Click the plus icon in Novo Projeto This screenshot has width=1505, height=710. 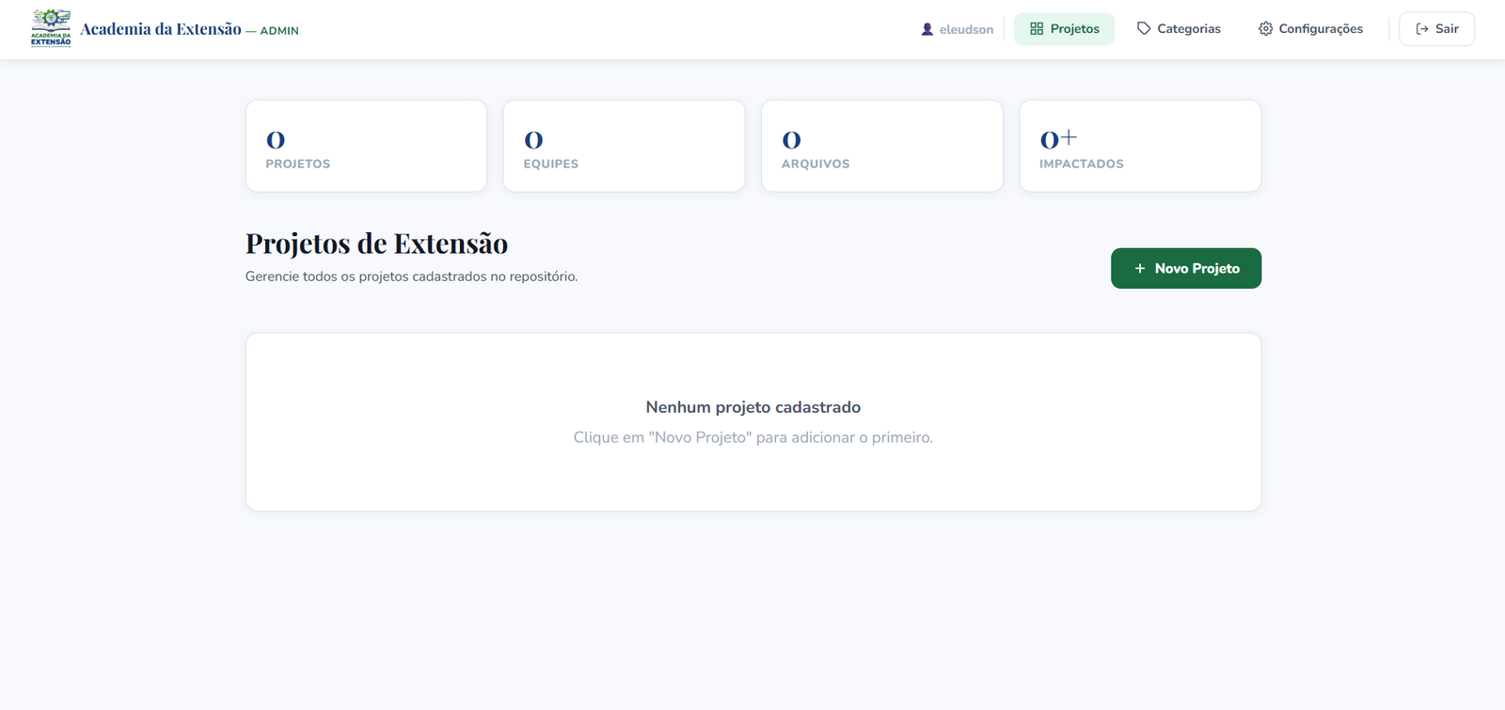point(1140,269)
